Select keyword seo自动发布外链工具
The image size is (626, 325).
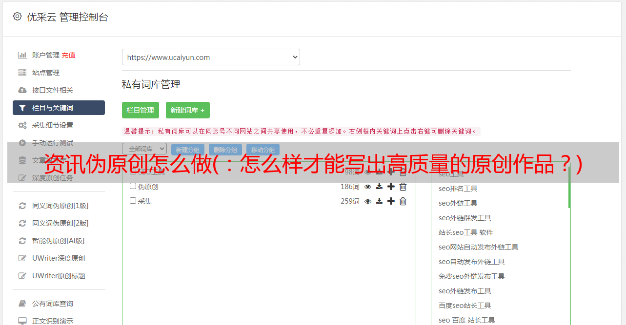coord(471,262)
